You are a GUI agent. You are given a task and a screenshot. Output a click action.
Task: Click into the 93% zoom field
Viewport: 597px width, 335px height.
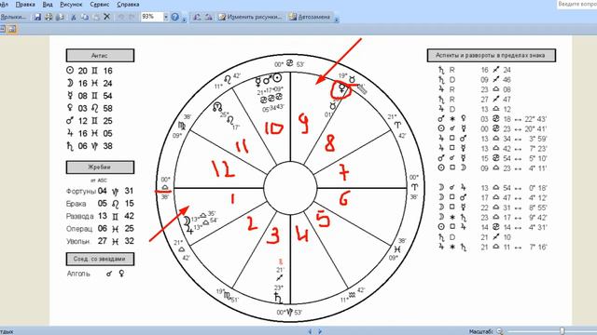(151, 17)
